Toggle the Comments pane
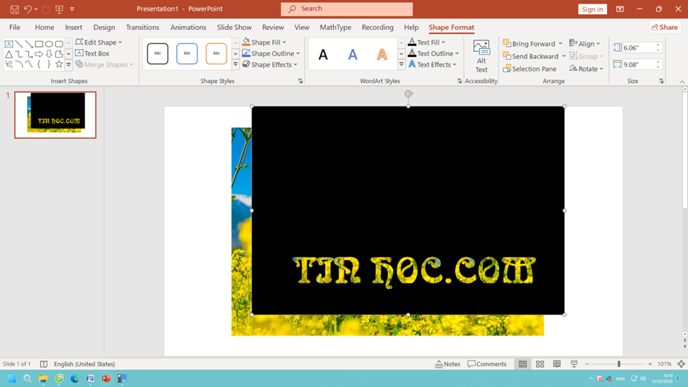 487,364
